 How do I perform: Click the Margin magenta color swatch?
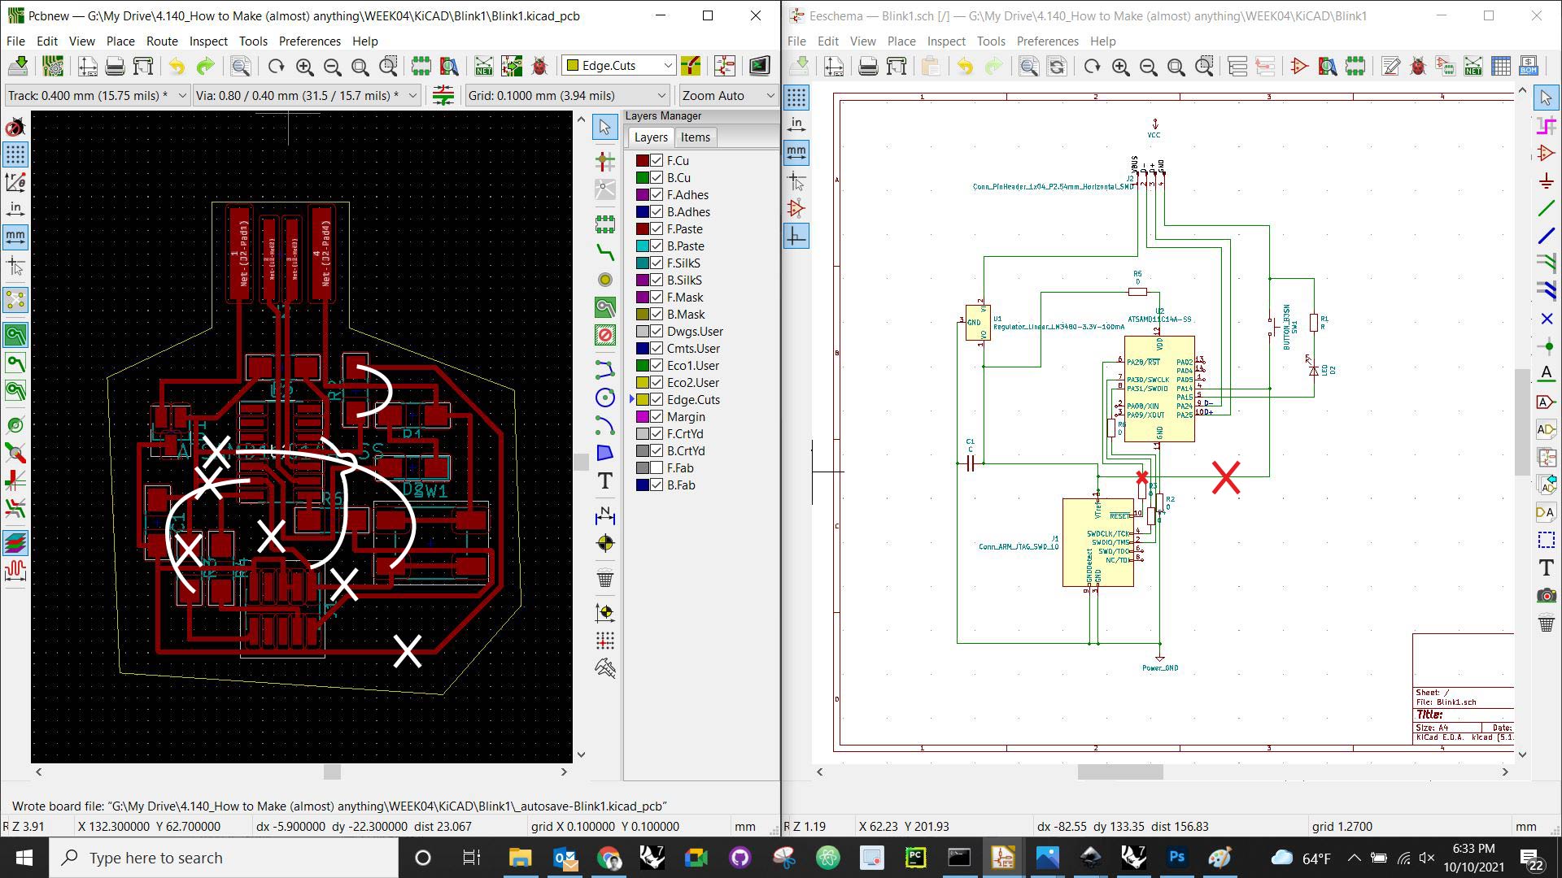(643, 416)
